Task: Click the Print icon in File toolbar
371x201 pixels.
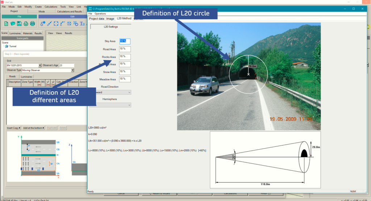Action: 26,24
